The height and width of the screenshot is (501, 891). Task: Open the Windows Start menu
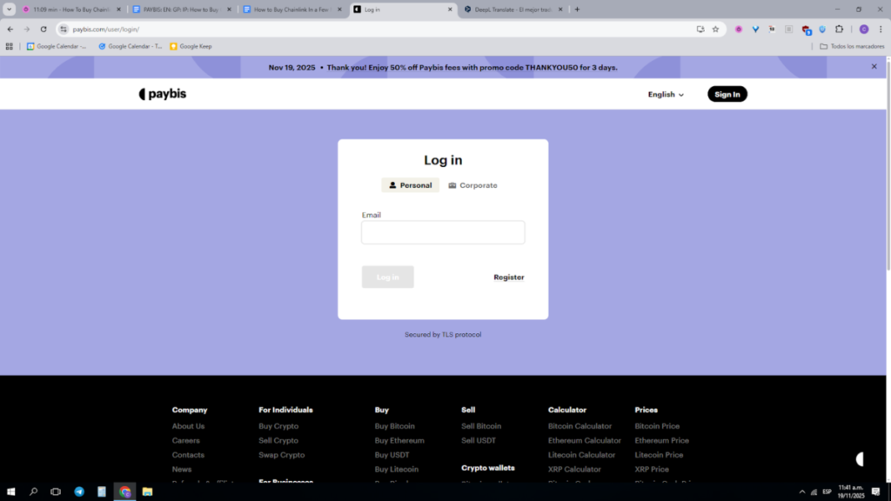11,491
